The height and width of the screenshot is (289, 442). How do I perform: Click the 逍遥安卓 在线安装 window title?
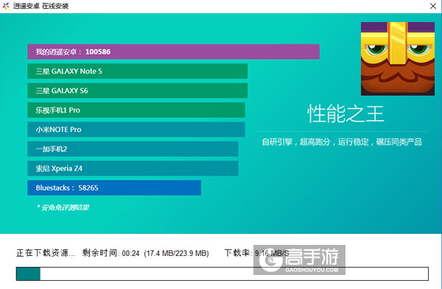(41, 6)
